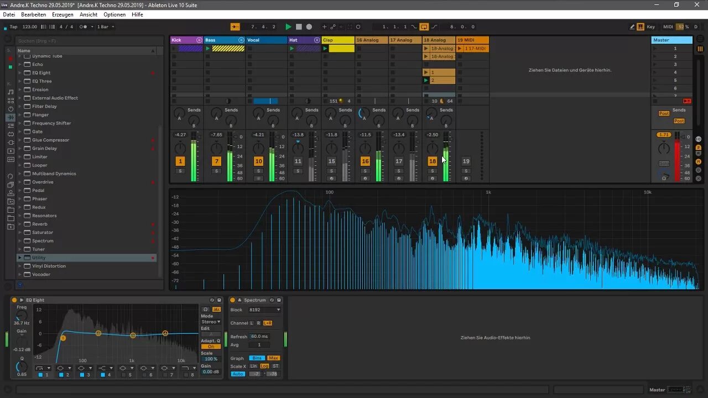Click the EQ Eight Freq knob
708x398 pixels.
pyautogui.click(x=21, y=315)
